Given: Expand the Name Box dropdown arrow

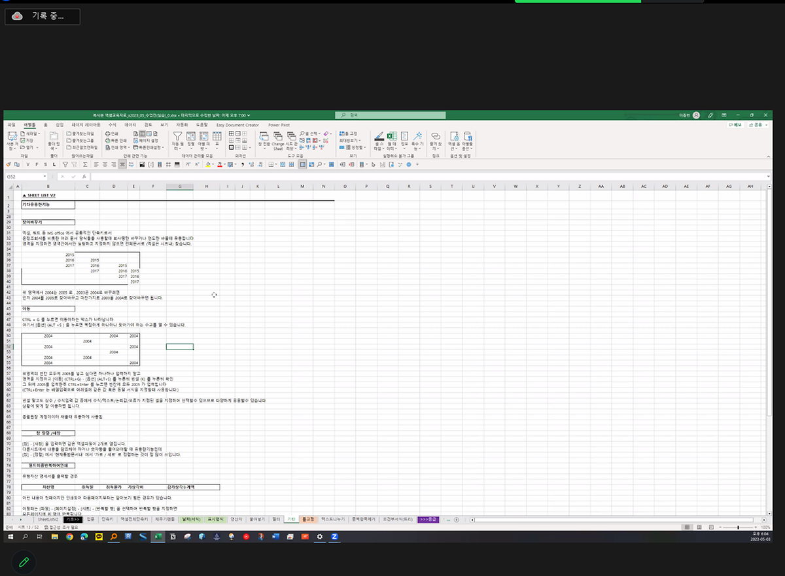Looking at the screenshot, I should tap(44, 177).
